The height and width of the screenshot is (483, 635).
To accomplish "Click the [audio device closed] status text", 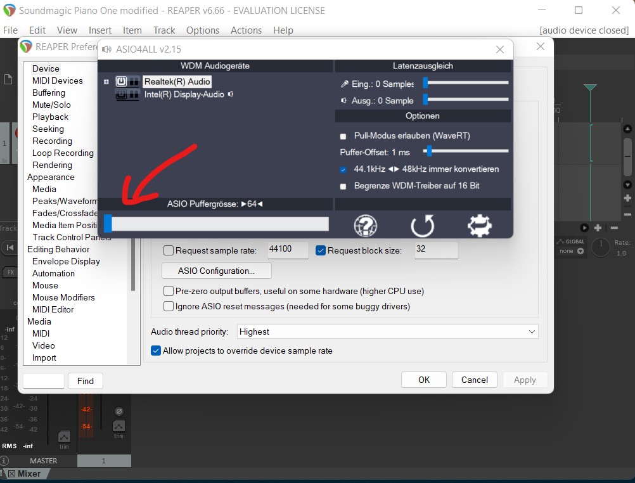I will pyautogui.click(x=584, y=30).
